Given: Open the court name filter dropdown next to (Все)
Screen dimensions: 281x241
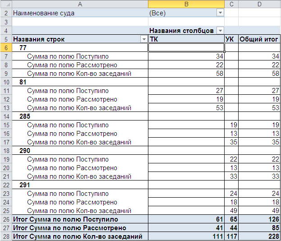Looking at the screenshot, I should coord(220,13).
